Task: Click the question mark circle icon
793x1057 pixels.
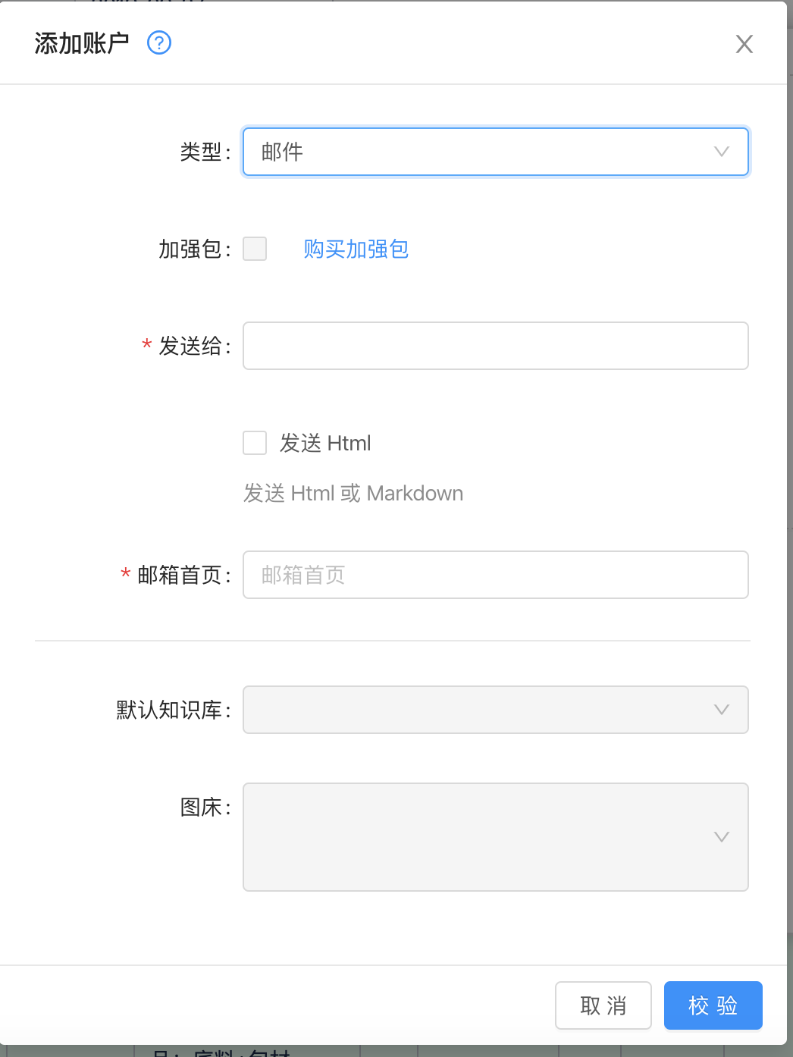Action: pyautogui.click(x=159, y=43)
